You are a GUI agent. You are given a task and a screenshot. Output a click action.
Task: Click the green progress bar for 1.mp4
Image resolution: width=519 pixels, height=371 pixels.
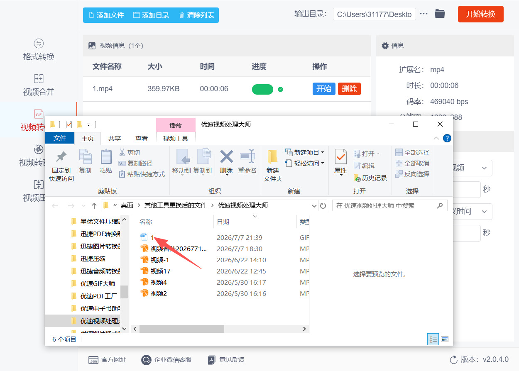point(262,89)
